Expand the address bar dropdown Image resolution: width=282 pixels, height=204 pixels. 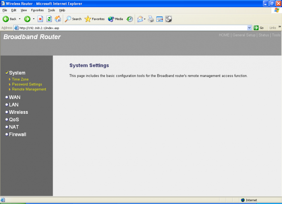pyautogui.click(x=249, y=28)
